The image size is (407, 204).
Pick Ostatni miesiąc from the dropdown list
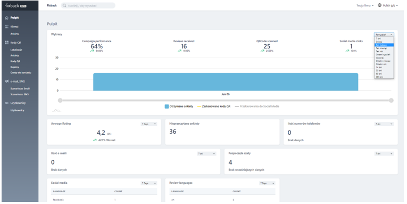pos(384,61)
